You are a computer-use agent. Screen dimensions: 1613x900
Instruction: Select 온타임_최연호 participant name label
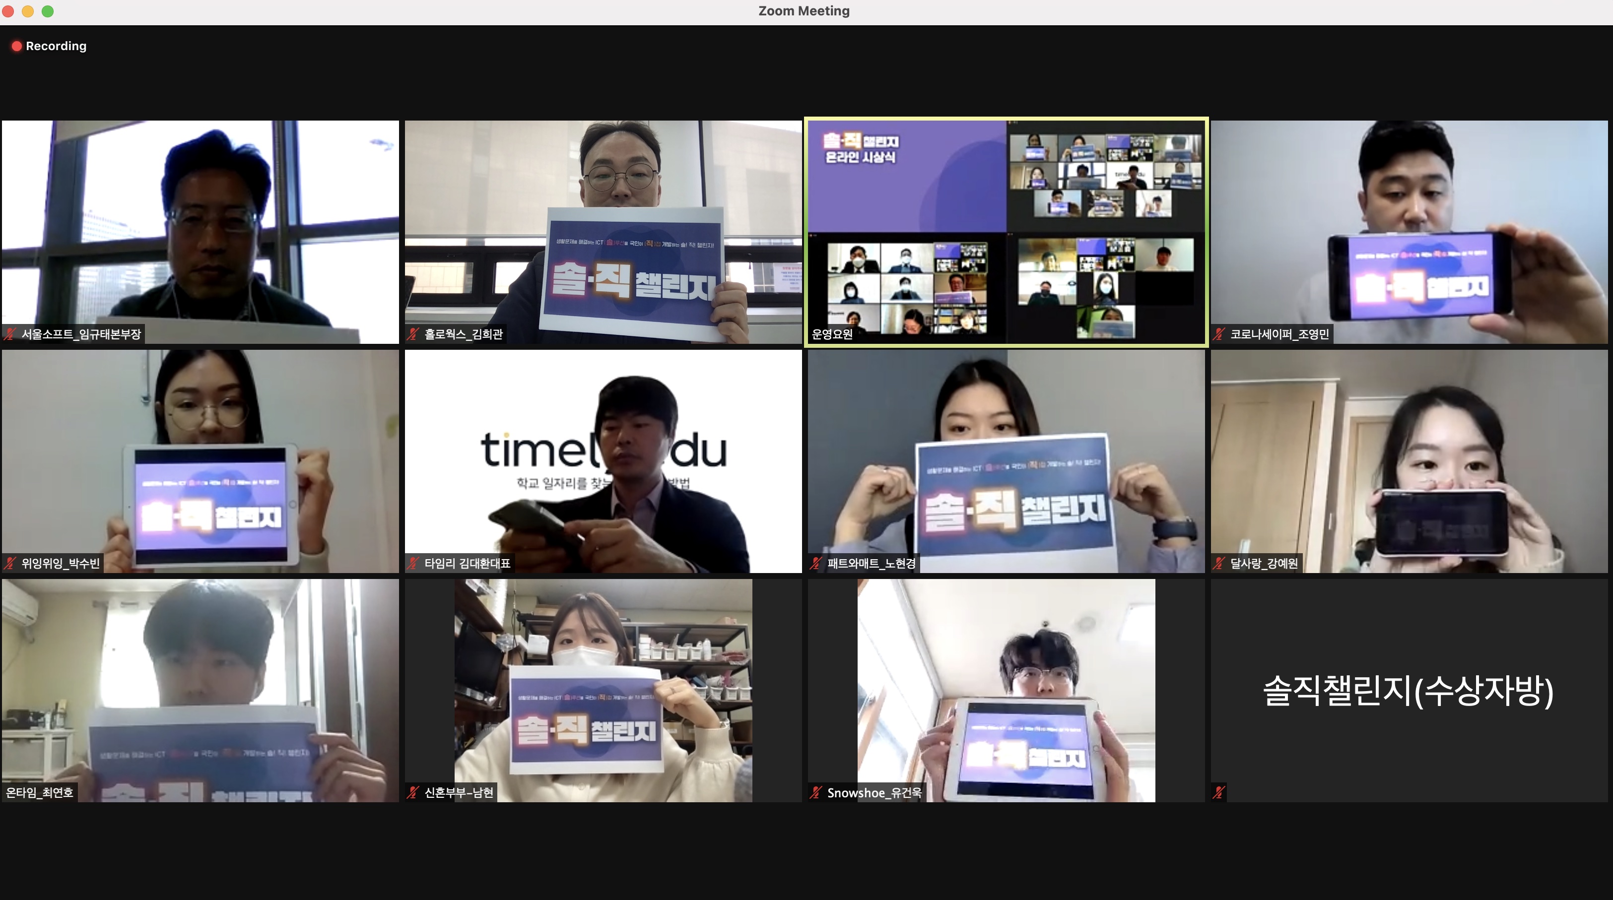(39, 792)
